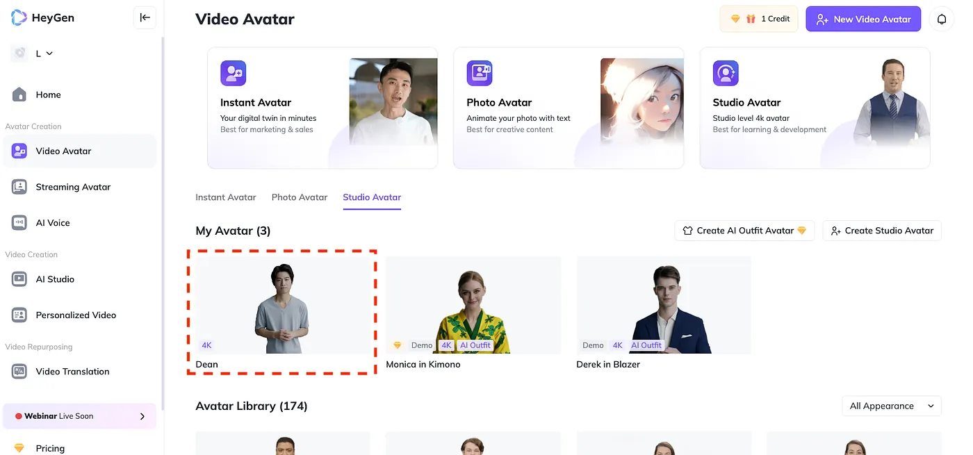Click the AI Outfit tag on Derek thumbnail
The image size is (973, 455).
coord(646,345)
